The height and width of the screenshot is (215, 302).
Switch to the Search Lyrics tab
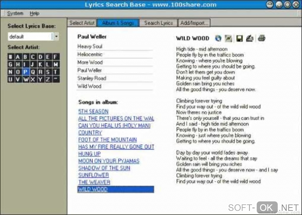tap(158, 23)
